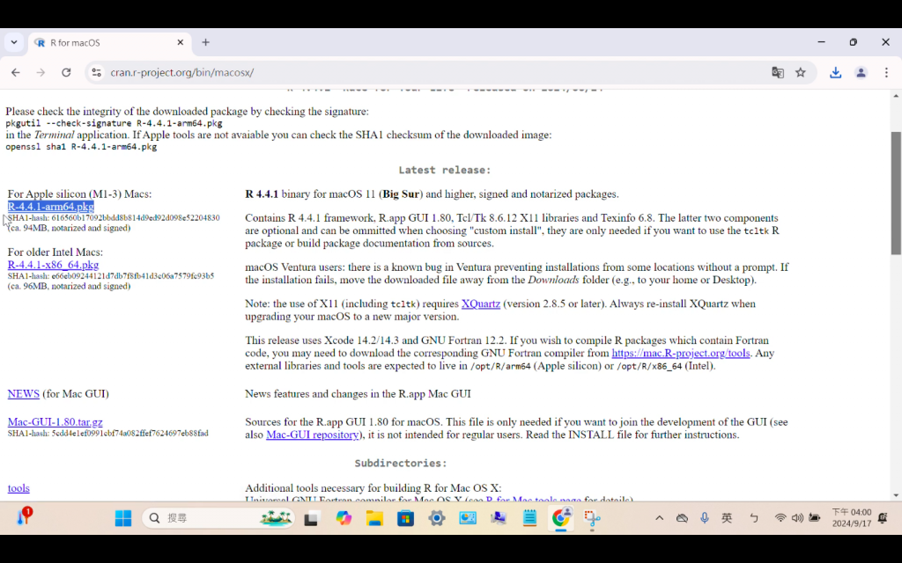
Task: Switch input language 英 indicator
Action: point(727,518)
